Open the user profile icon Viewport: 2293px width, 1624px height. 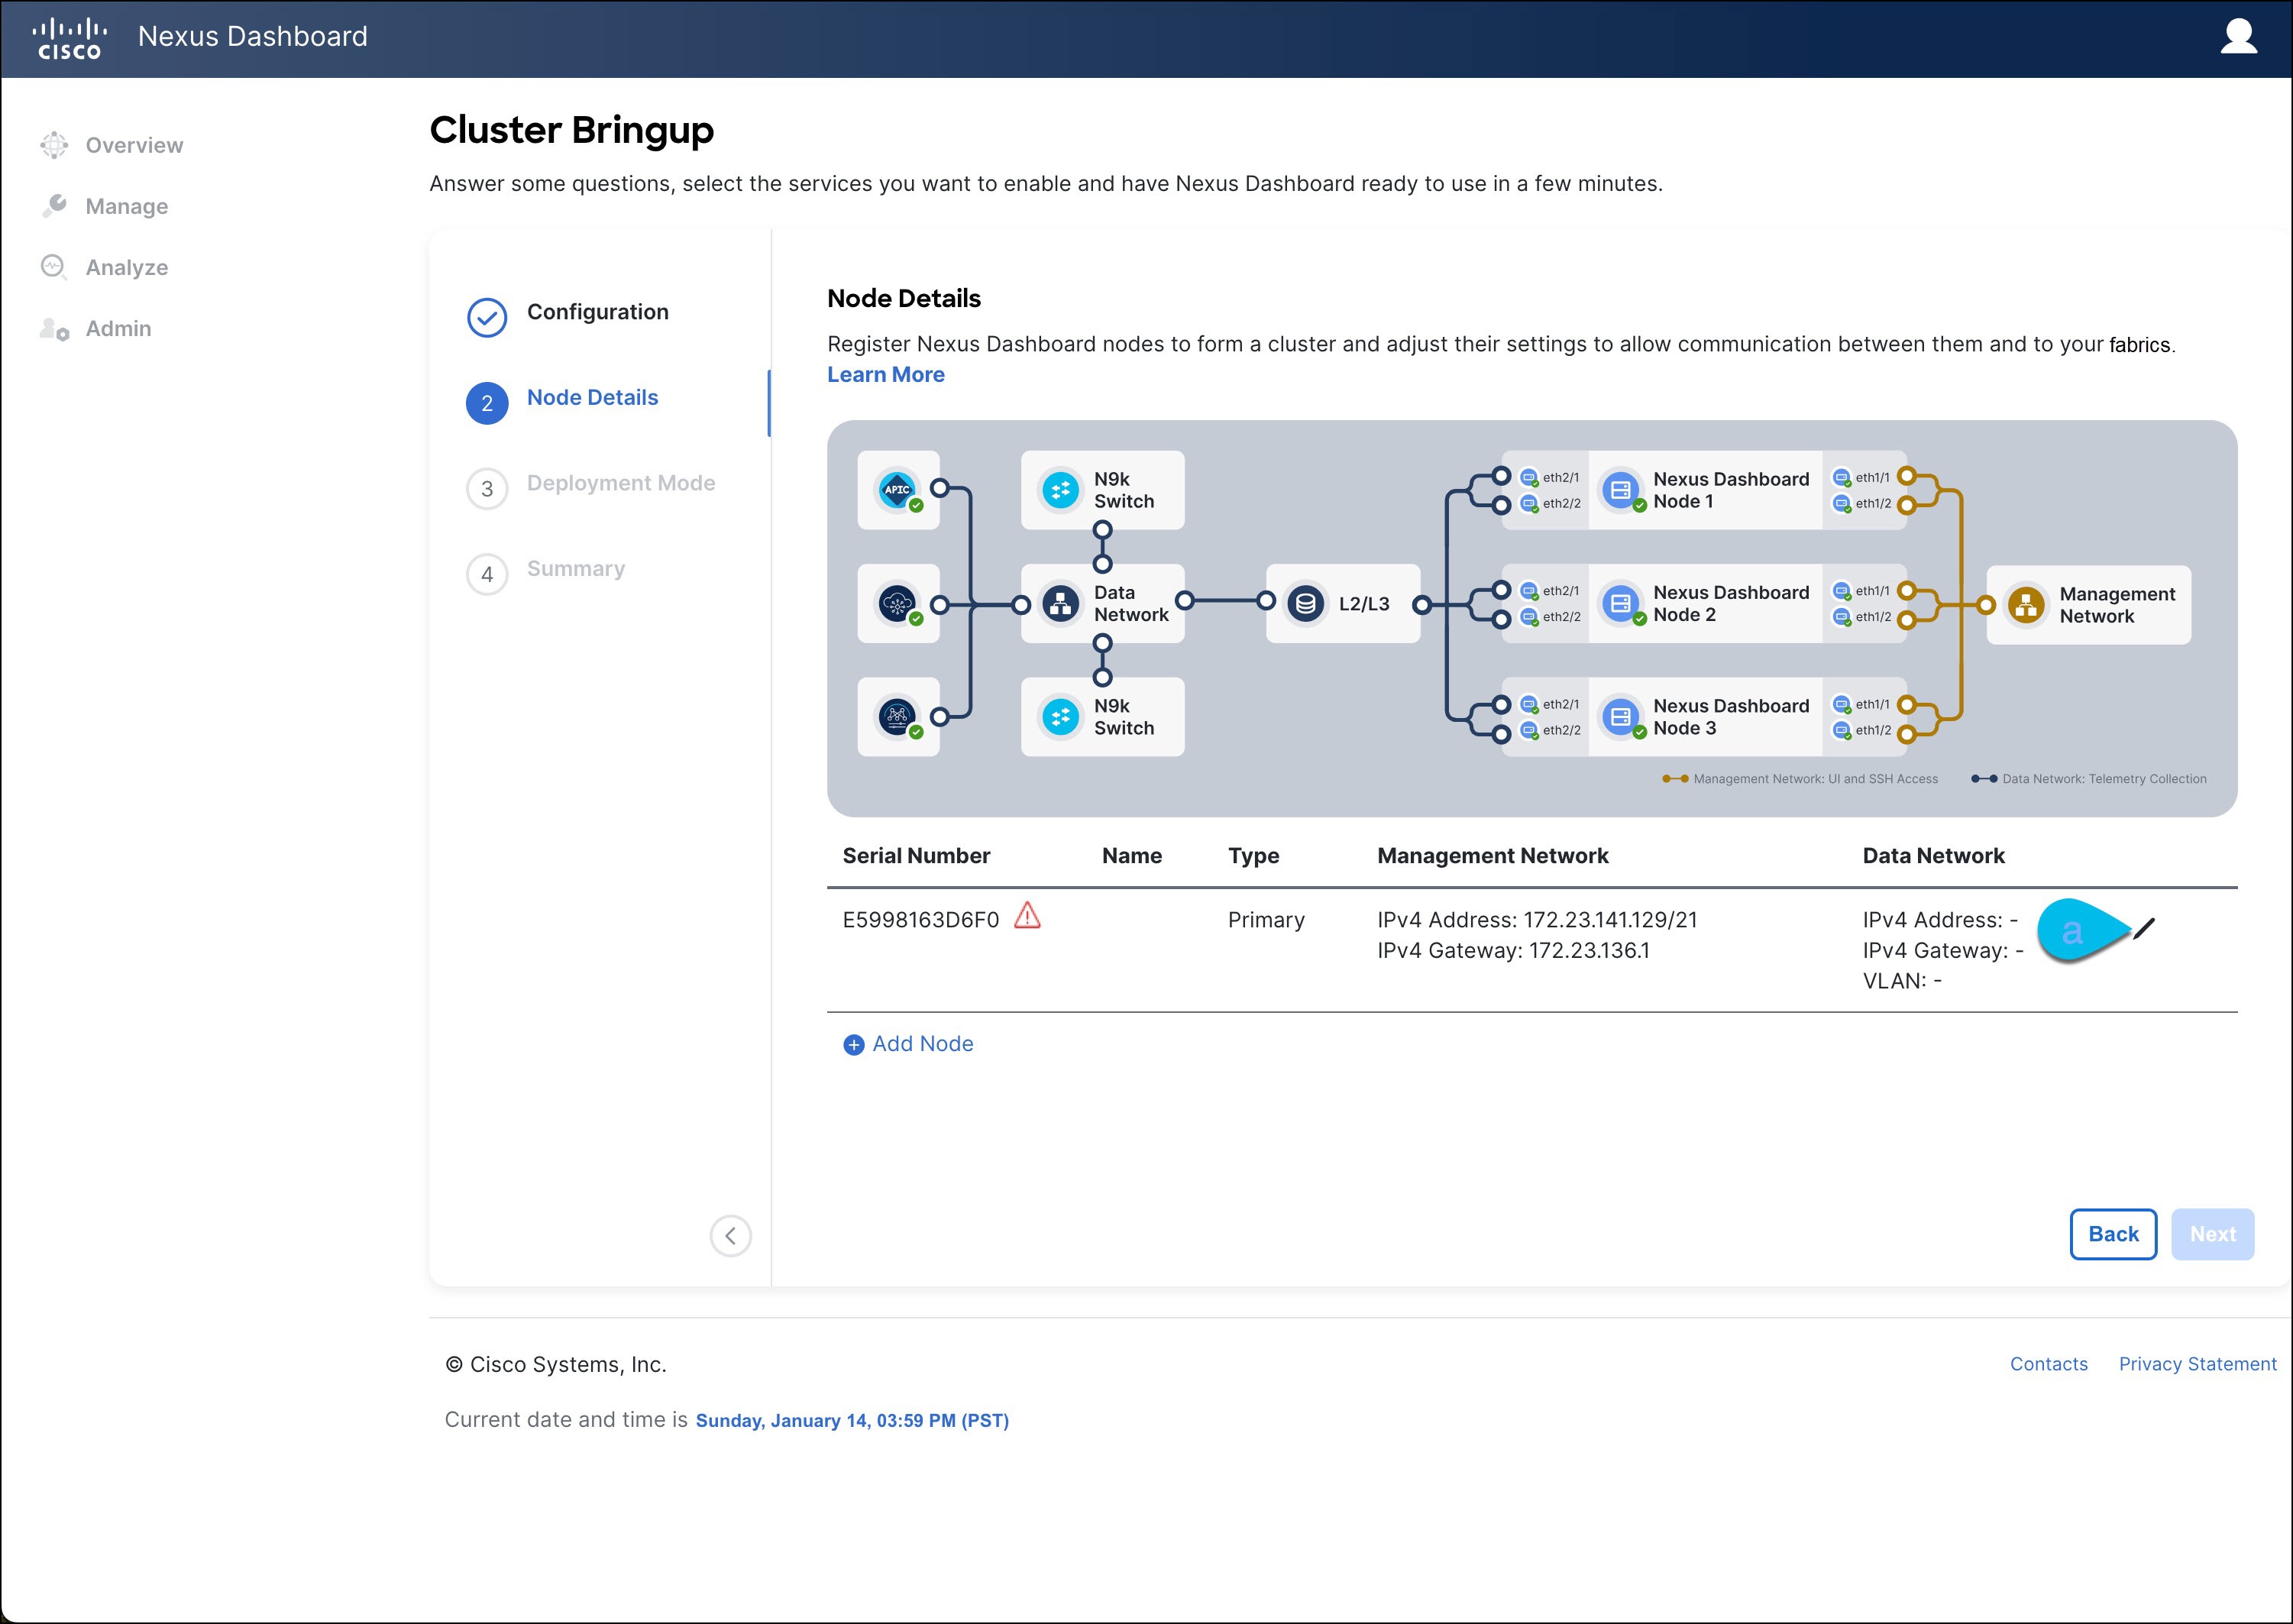tap(2238, 36)
